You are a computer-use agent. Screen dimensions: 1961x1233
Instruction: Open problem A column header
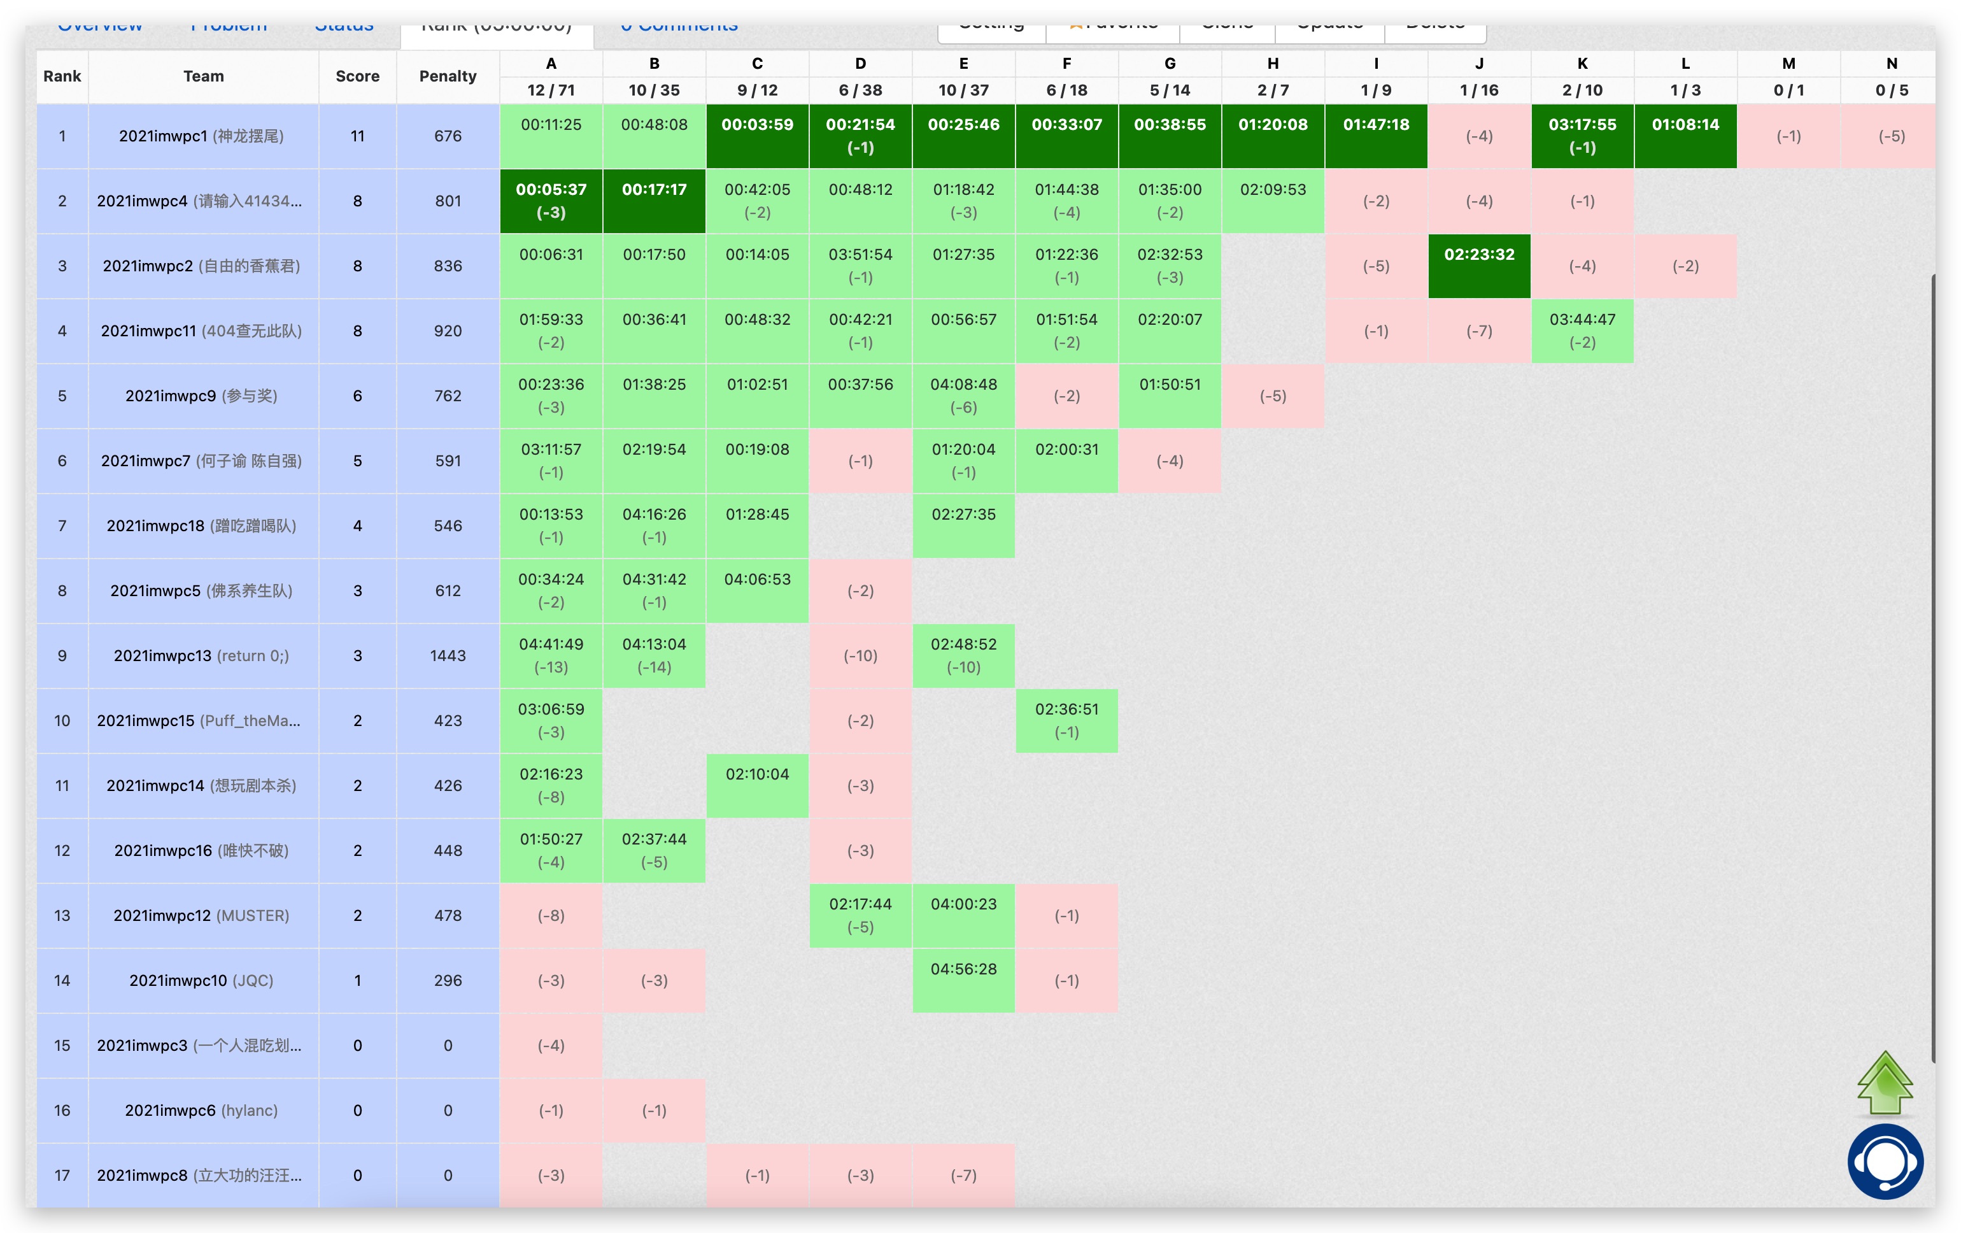click(551, 64)
